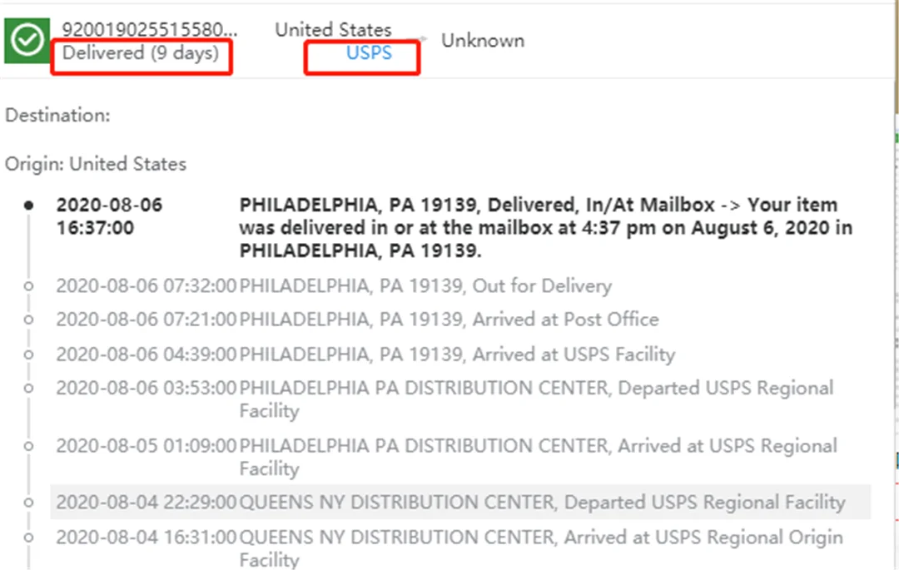899x570 pixels.
Task: Click the Unknown destination carrier label
Action: 483,40
